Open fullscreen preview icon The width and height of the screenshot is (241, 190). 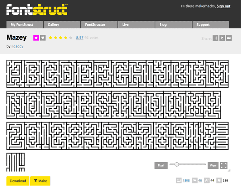coord(224,165)
